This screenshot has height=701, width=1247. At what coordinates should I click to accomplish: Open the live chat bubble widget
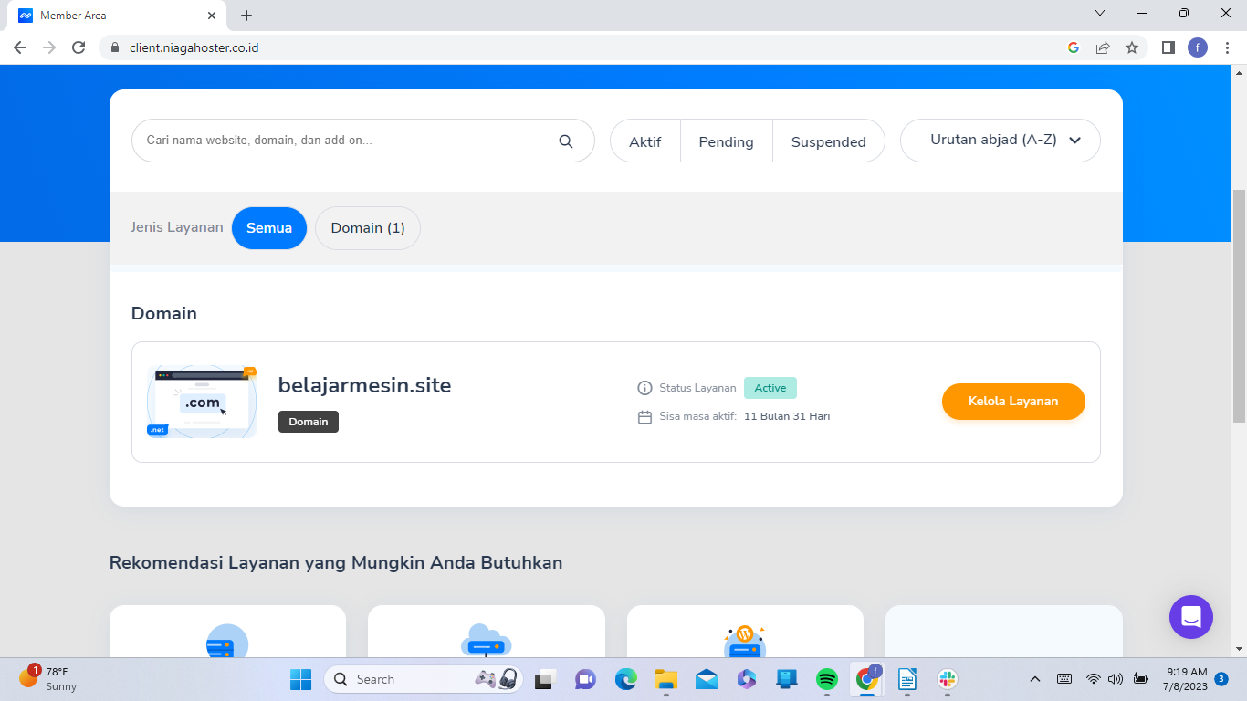tap(1190, 617)
